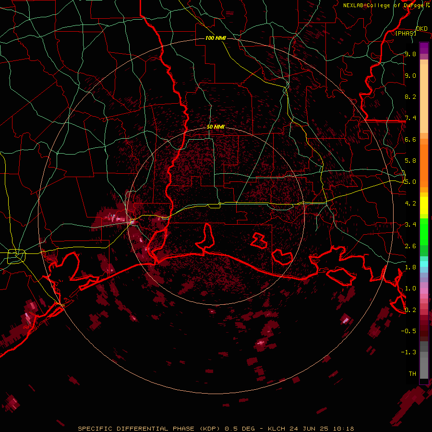This screenshot has width=432, height=432.
Task: Click the 4.2 scale label
Action: 410,204
